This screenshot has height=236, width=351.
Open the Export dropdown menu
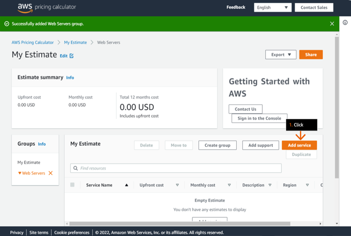pos(281,55)
